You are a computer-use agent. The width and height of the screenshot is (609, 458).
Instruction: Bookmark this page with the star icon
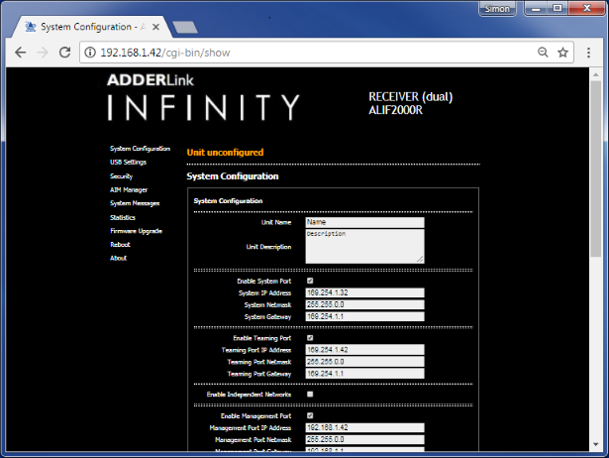click(x=562, y=53)
